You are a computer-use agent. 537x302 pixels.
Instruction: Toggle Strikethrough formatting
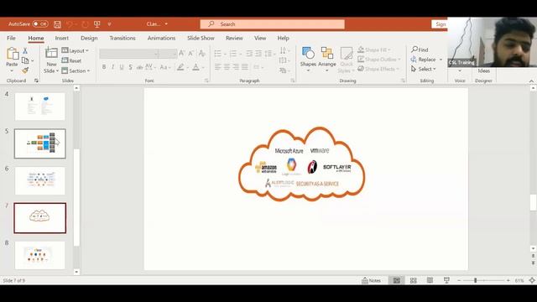(x=139, y=67)
